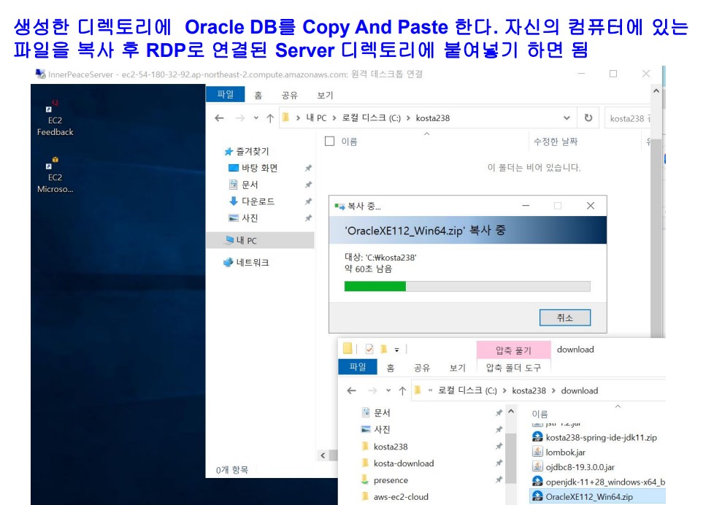Open 홈 tab in download window
Image resolution: width=714 pixels, height=505 pixels.
[391, 368]
